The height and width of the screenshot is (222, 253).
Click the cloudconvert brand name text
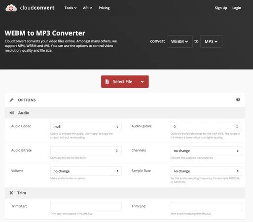point(37,8)
